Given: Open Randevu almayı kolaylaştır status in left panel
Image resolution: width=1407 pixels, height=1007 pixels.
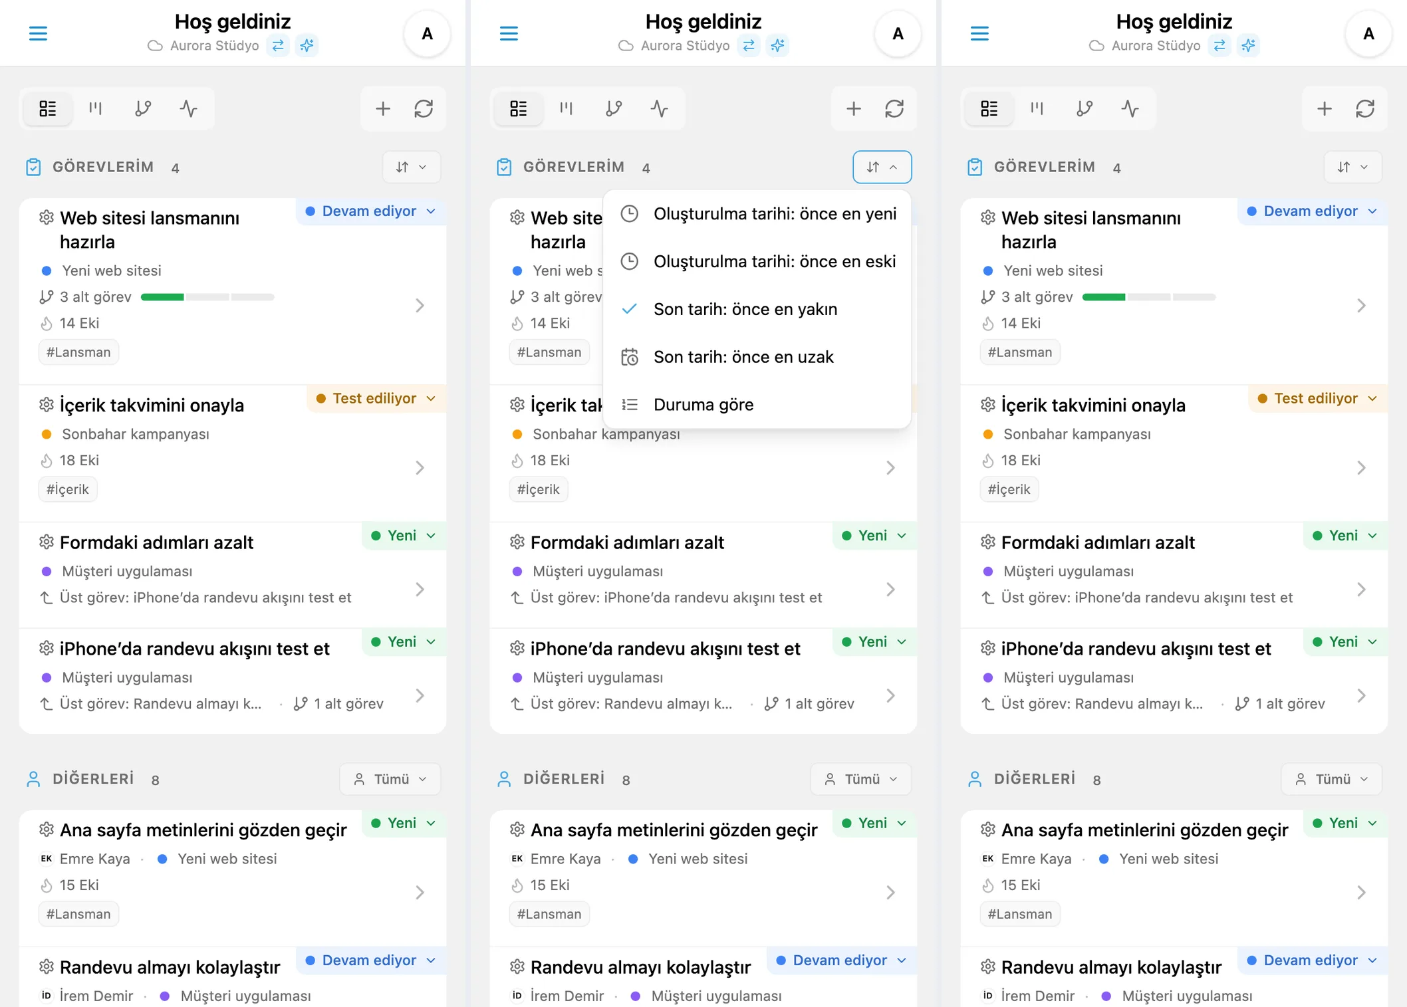Looking at the screenshot, I should pyautogui.click(x=370, y=960).
